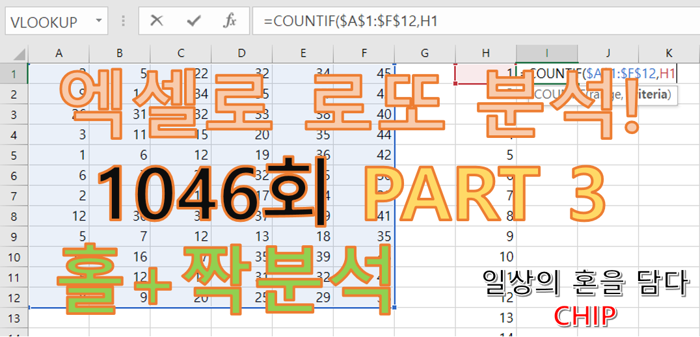Viewport: 700px width, 337px height.
Task: Select column I header
Action: 547,53
